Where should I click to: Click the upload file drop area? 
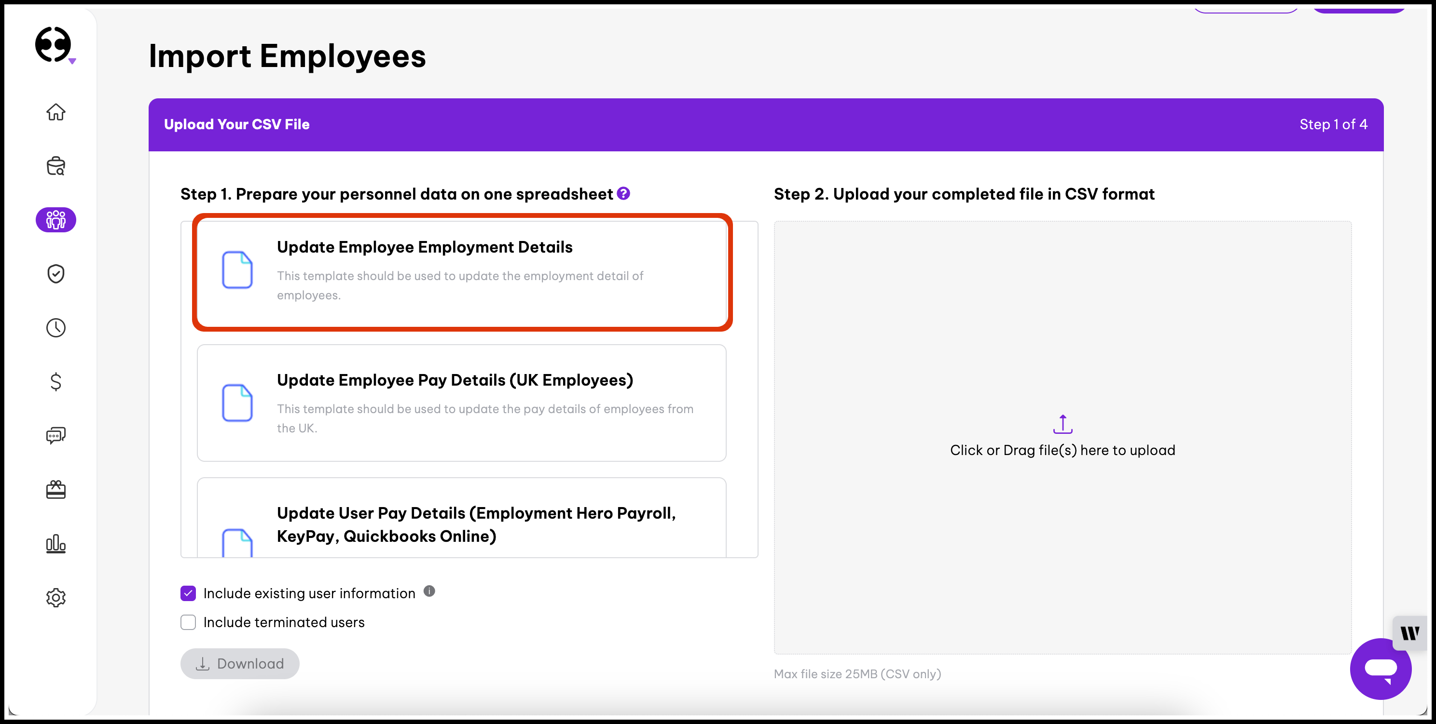1062,437
